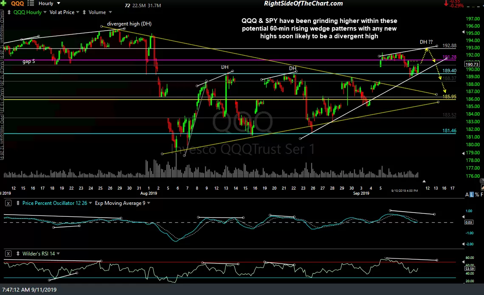Click the 7:47:12 AM 9/11/2019 clock
The width and height of the screenshot is (484, 295).
29,290
